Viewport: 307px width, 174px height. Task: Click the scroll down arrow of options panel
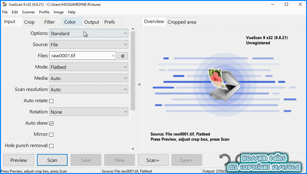[133, 149]
